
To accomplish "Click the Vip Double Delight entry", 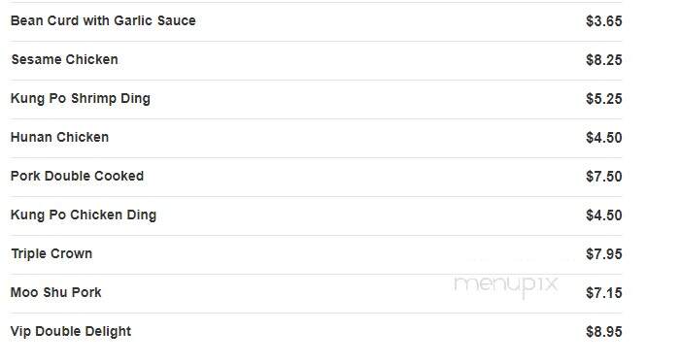I will pyautogui.click(x=71, y=332).
